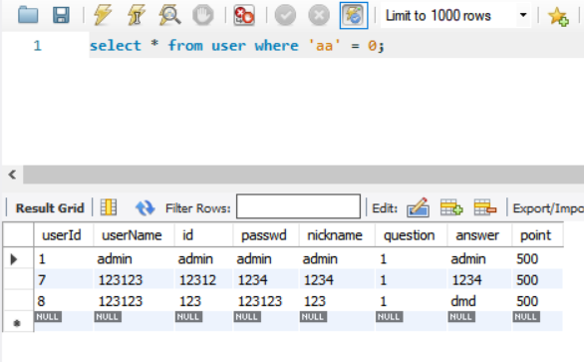
Task: Click line number 1 in editor gutter
Action: (x=37, y=46)
